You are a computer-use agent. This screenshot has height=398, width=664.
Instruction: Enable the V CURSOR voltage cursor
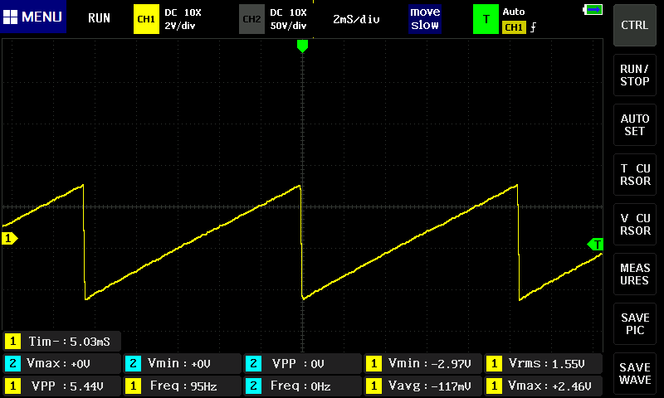(x=634, y=225)
